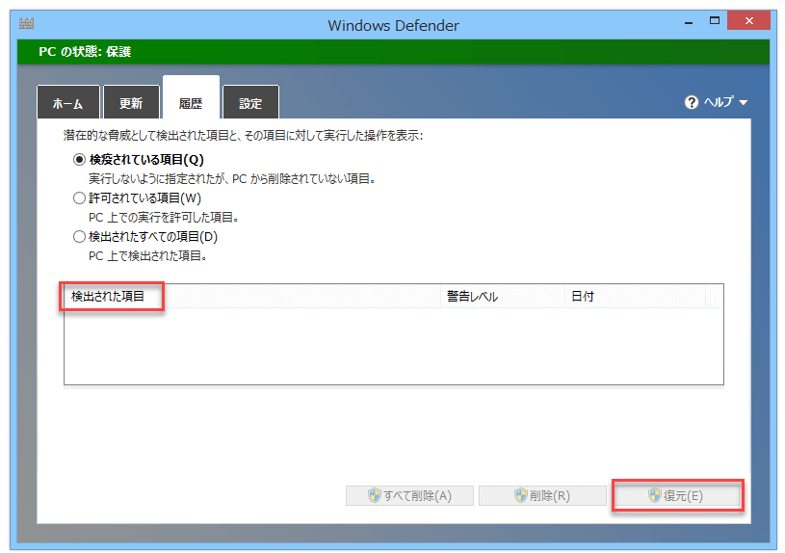Click the PC の状態: 保護 status text
Screen dimensions: 785x553
point(85,52)
